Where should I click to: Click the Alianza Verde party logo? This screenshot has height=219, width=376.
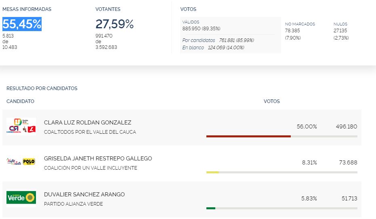[21, 198]
